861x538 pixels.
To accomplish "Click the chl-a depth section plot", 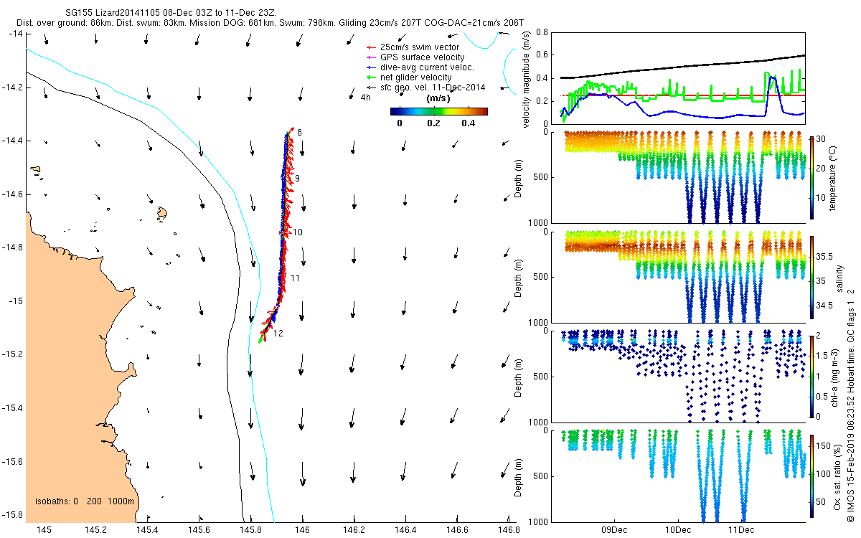I will click(x=678, y=377).
